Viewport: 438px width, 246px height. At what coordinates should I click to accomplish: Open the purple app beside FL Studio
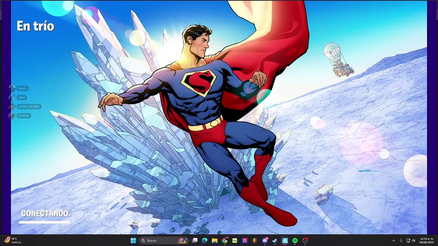coord(245,241)
